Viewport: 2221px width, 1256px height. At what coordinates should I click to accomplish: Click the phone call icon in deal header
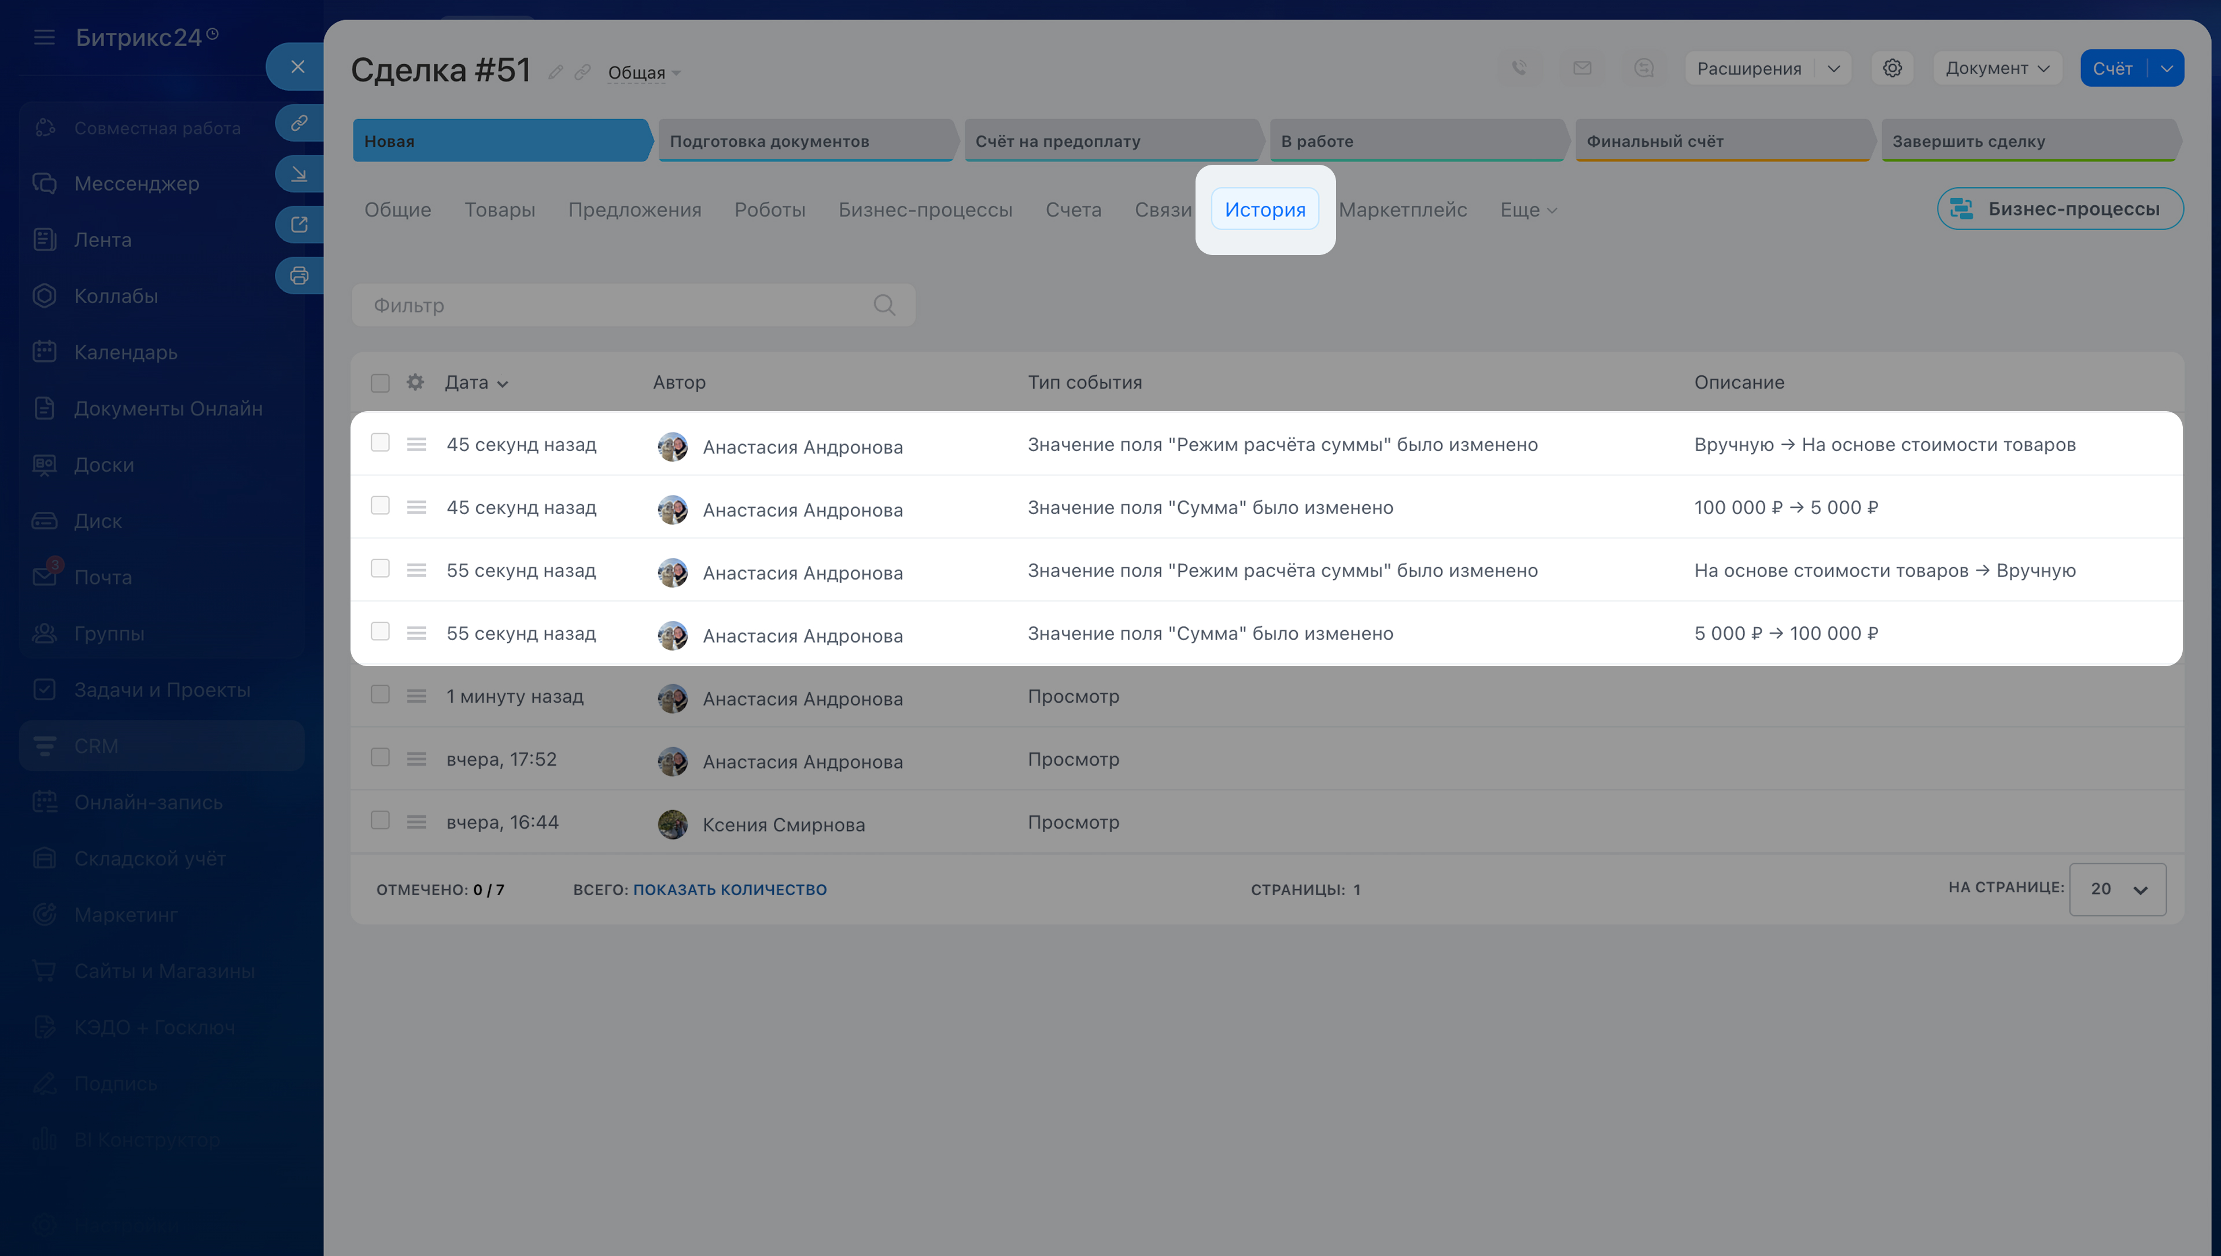tap(1520, 68)
